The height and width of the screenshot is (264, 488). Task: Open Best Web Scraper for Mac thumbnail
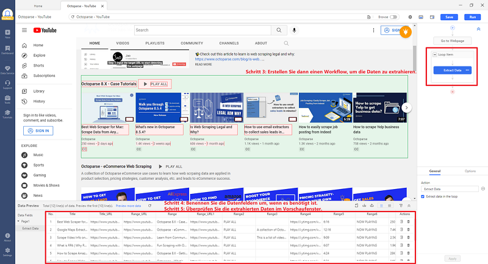[108, 107]
